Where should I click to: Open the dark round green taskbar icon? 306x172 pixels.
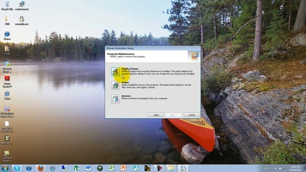(x=100, y=168)
